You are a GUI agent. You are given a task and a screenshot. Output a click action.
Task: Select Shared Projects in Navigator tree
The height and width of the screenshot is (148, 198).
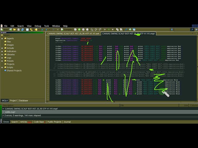[14, 71]
